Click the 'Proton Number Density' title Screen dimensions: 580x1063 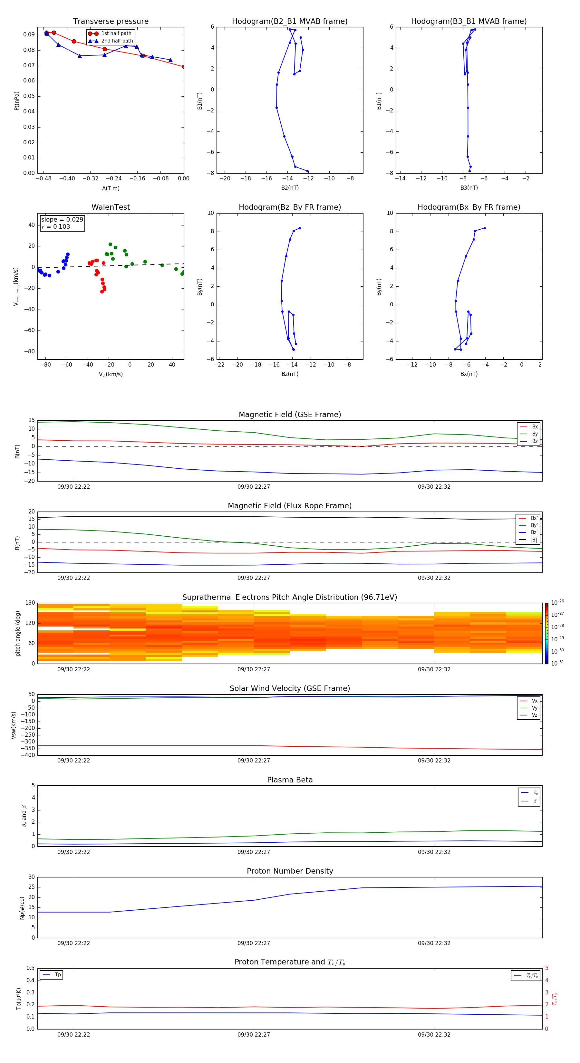point(290,871)
